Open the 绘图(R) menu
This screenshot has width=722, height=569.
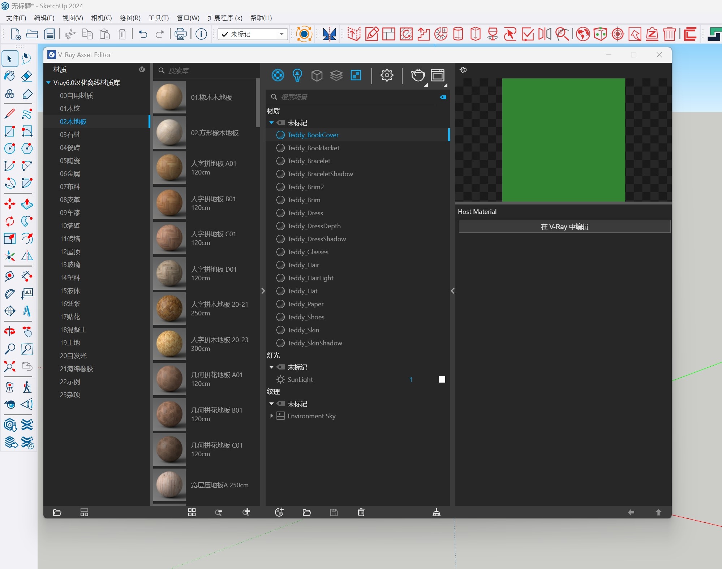130,18
